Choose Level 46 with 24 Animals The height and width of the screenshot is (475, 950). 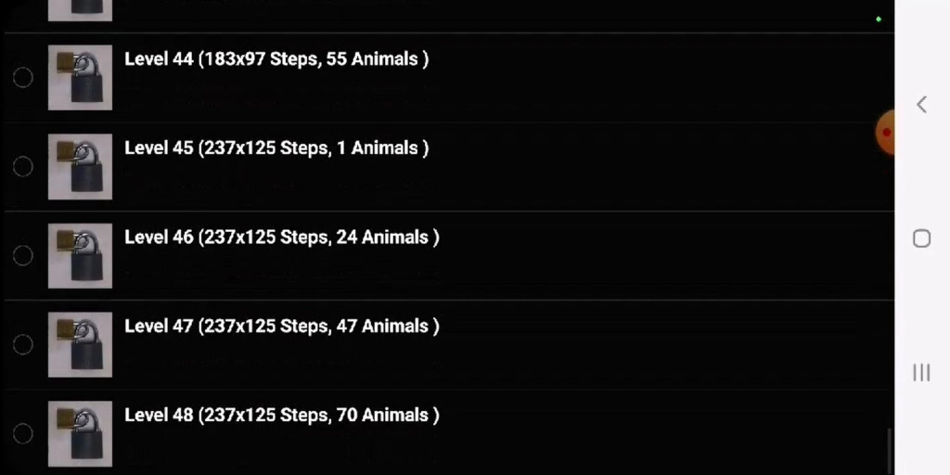[281, 237]
